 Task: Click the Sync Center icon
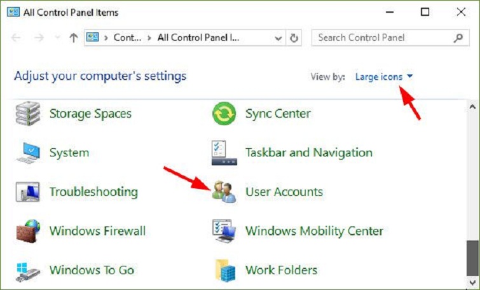(x=224, y=114)
